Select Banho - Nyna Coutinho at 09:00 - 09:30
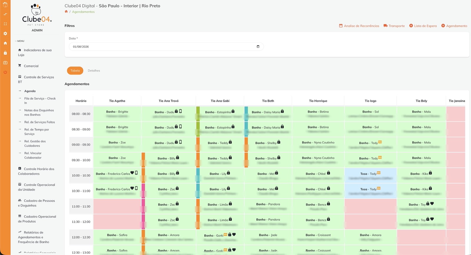 coord(318,145)
